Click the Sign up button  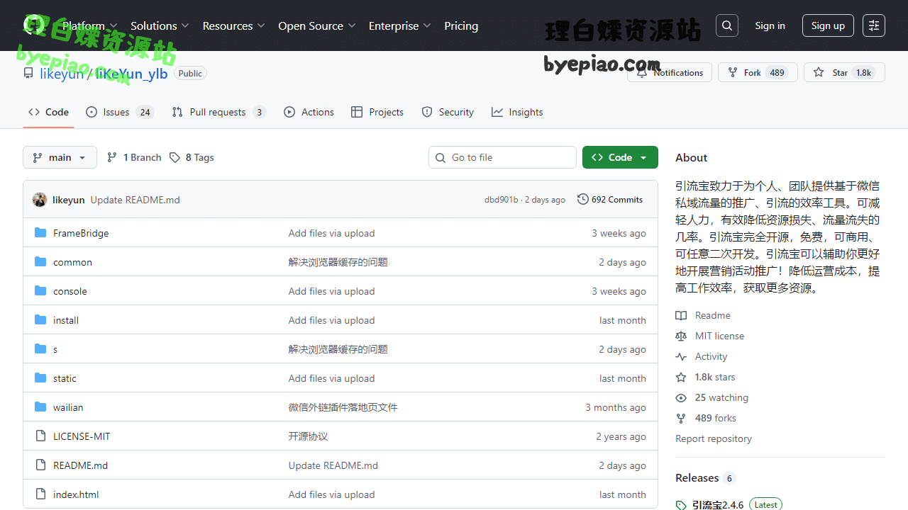tap(828, 25)
